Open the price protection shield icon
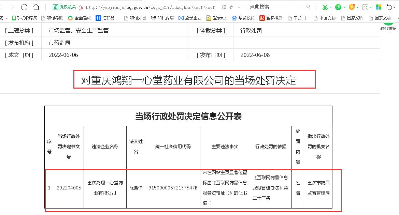 coord(352,7)
